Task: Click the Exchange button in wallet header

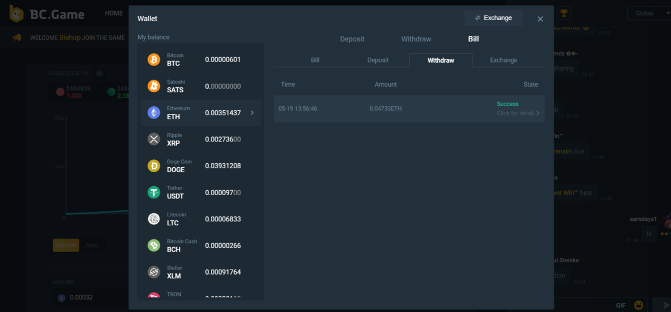Action: click(493, 18)
